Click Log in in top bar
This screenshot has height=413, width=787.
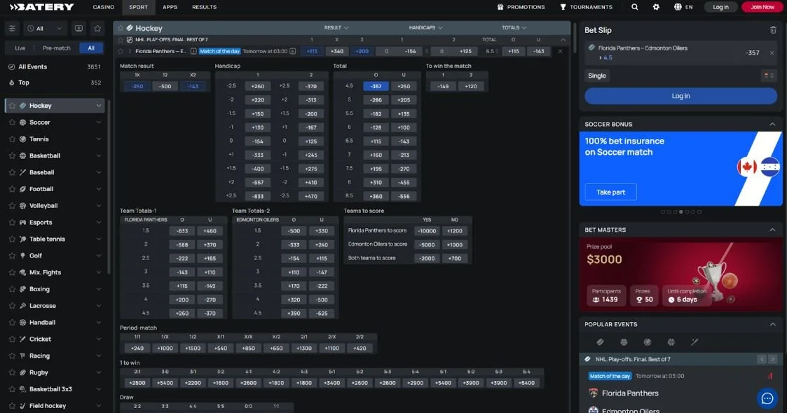pos(720,7)
